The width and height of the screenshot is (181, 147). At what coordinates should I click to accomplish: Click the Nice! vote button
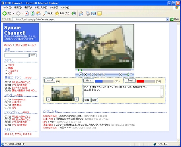(88, 81)
